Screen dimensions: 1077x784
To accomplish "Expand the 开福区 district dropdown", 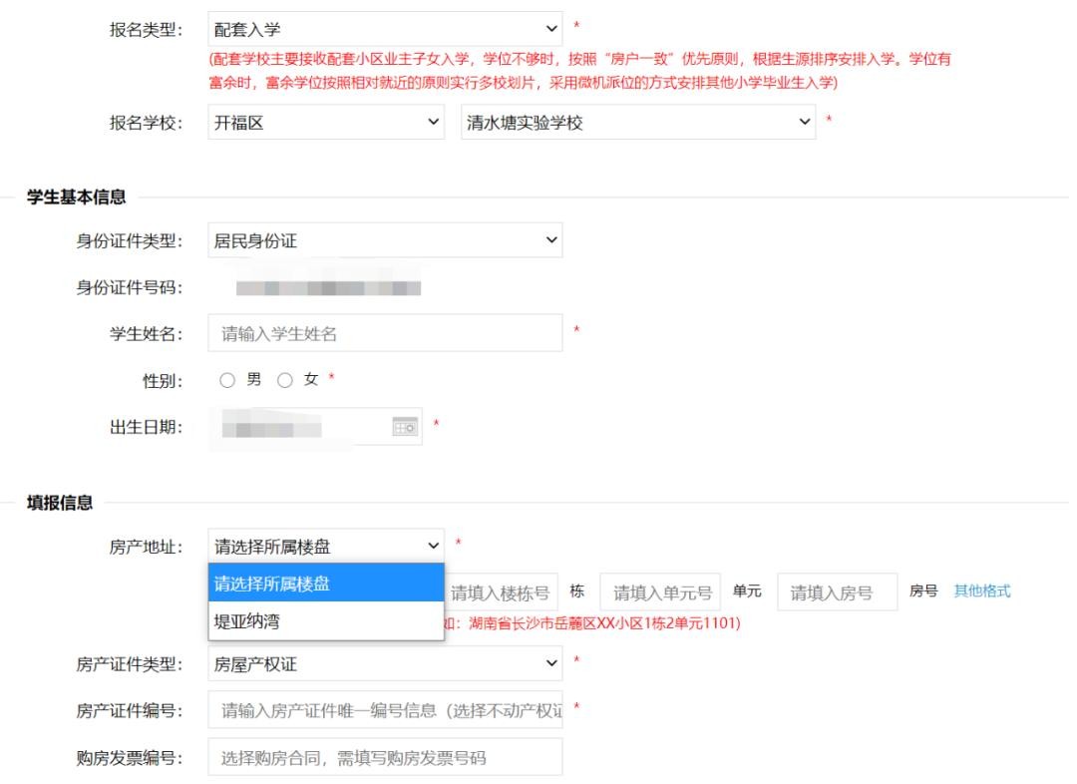I will tap(326, 123).
